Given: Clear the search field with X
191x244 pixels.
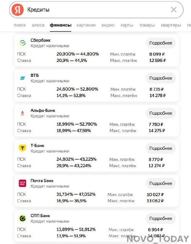Looking at the screenshot, I should 174,10.
